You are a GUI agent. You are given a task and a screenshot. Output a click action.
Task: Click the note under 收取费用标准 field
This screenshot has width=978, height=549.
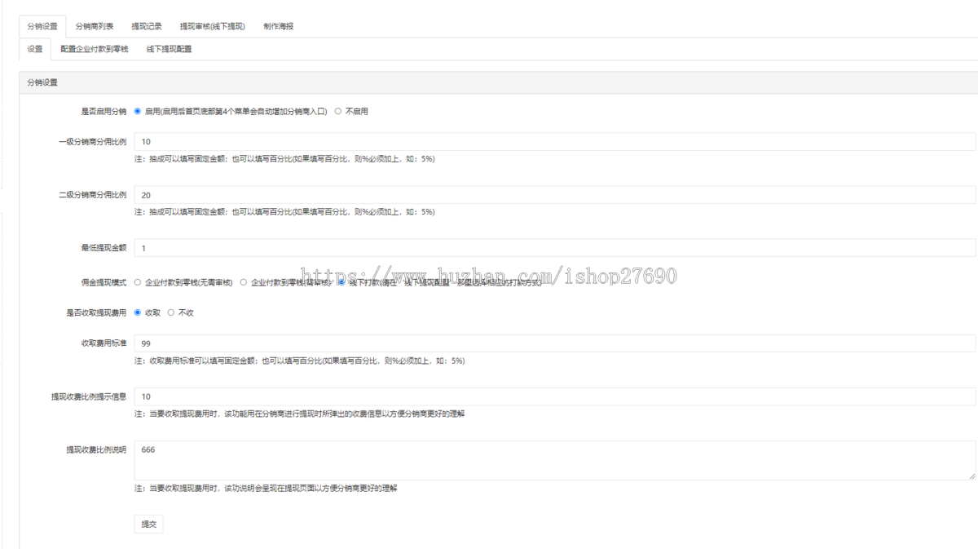click(x=299, y=361)
